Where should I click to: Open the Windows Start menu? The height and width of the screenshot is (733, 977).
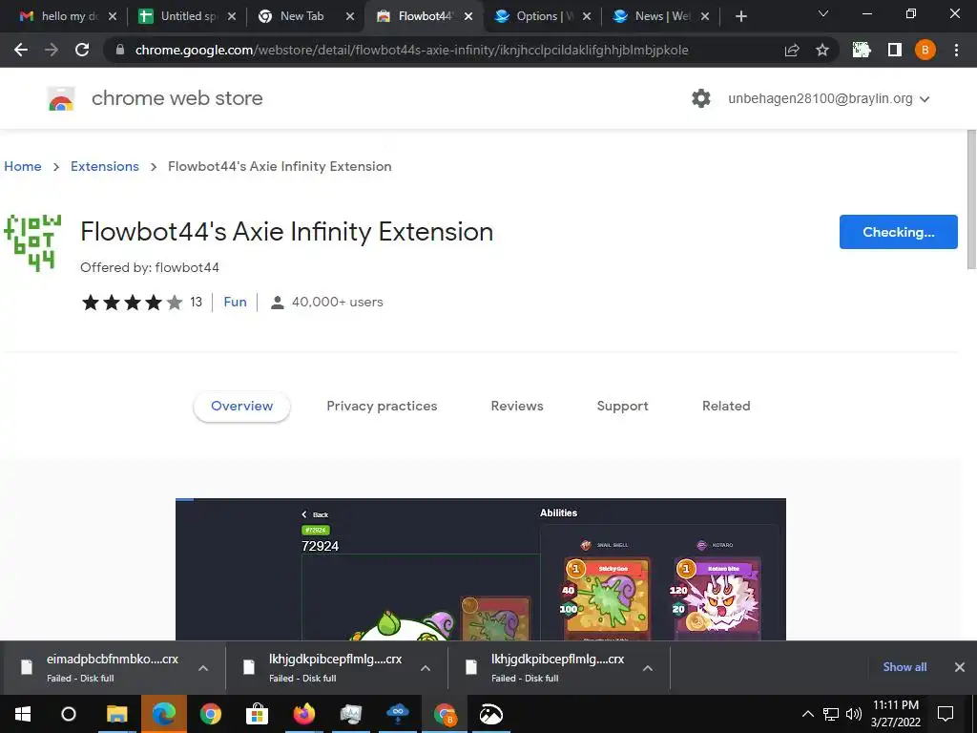(23, 714)
